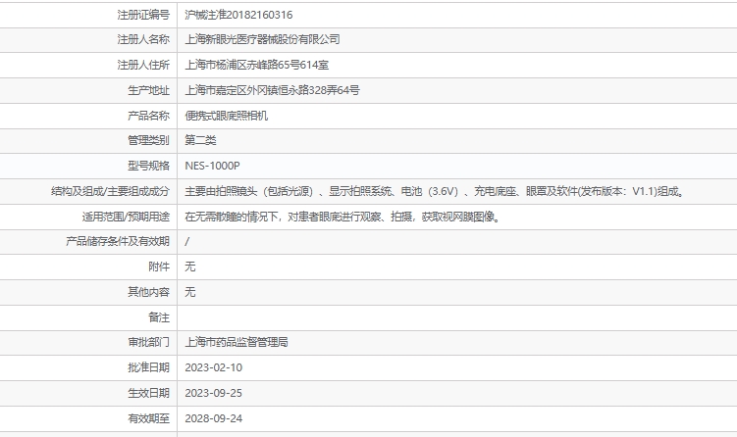Image resolution: width=737 pixels, height=437 pixels.
Task: Select the 无 value in 附件 row
Action: (x=189, y=267)
